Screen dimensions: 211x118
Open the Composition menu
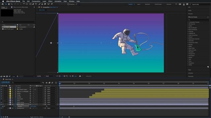36,1
